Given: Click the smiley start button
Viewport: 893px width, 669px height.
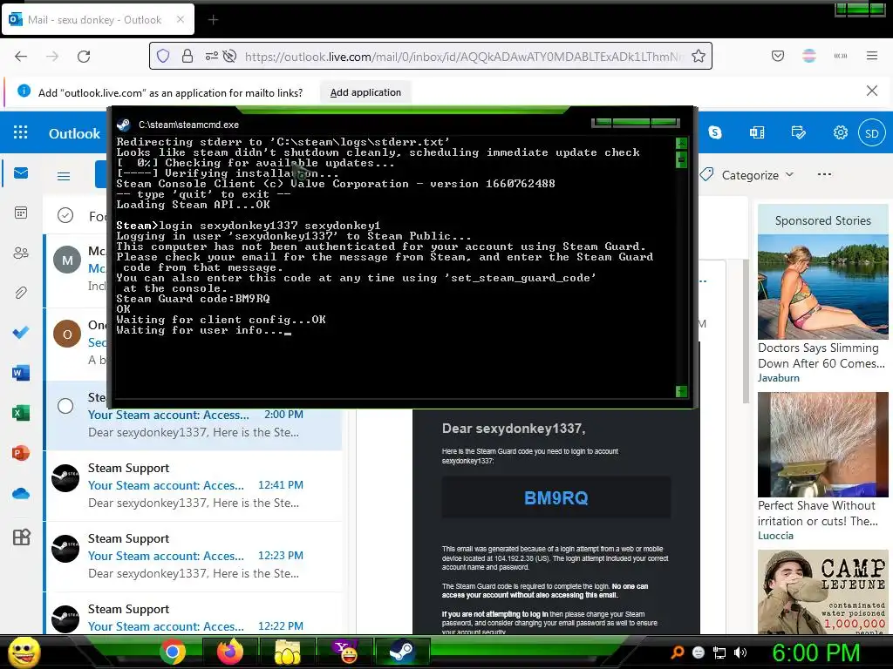Looking at the screenshot, I should pos(24,652).
